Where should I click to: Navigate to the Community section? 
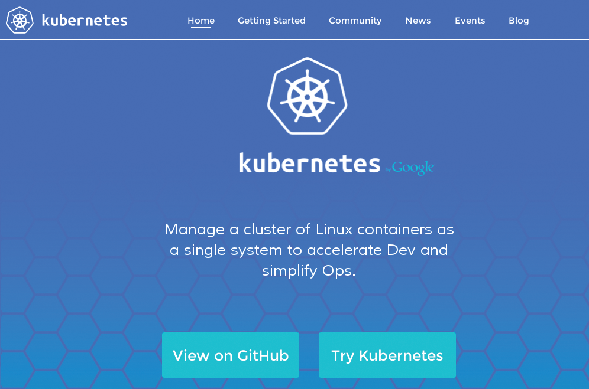pos(355,20)
